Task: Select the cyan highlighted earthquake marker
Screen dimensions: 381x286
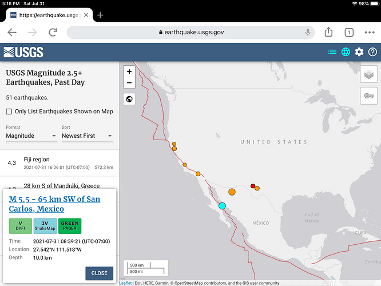Action: 222,206
